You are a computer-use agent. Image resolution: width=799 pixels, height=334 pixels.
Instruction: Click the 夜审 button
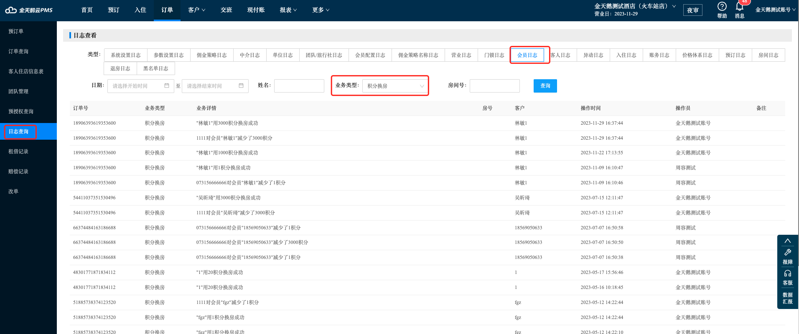pos(693,10)
